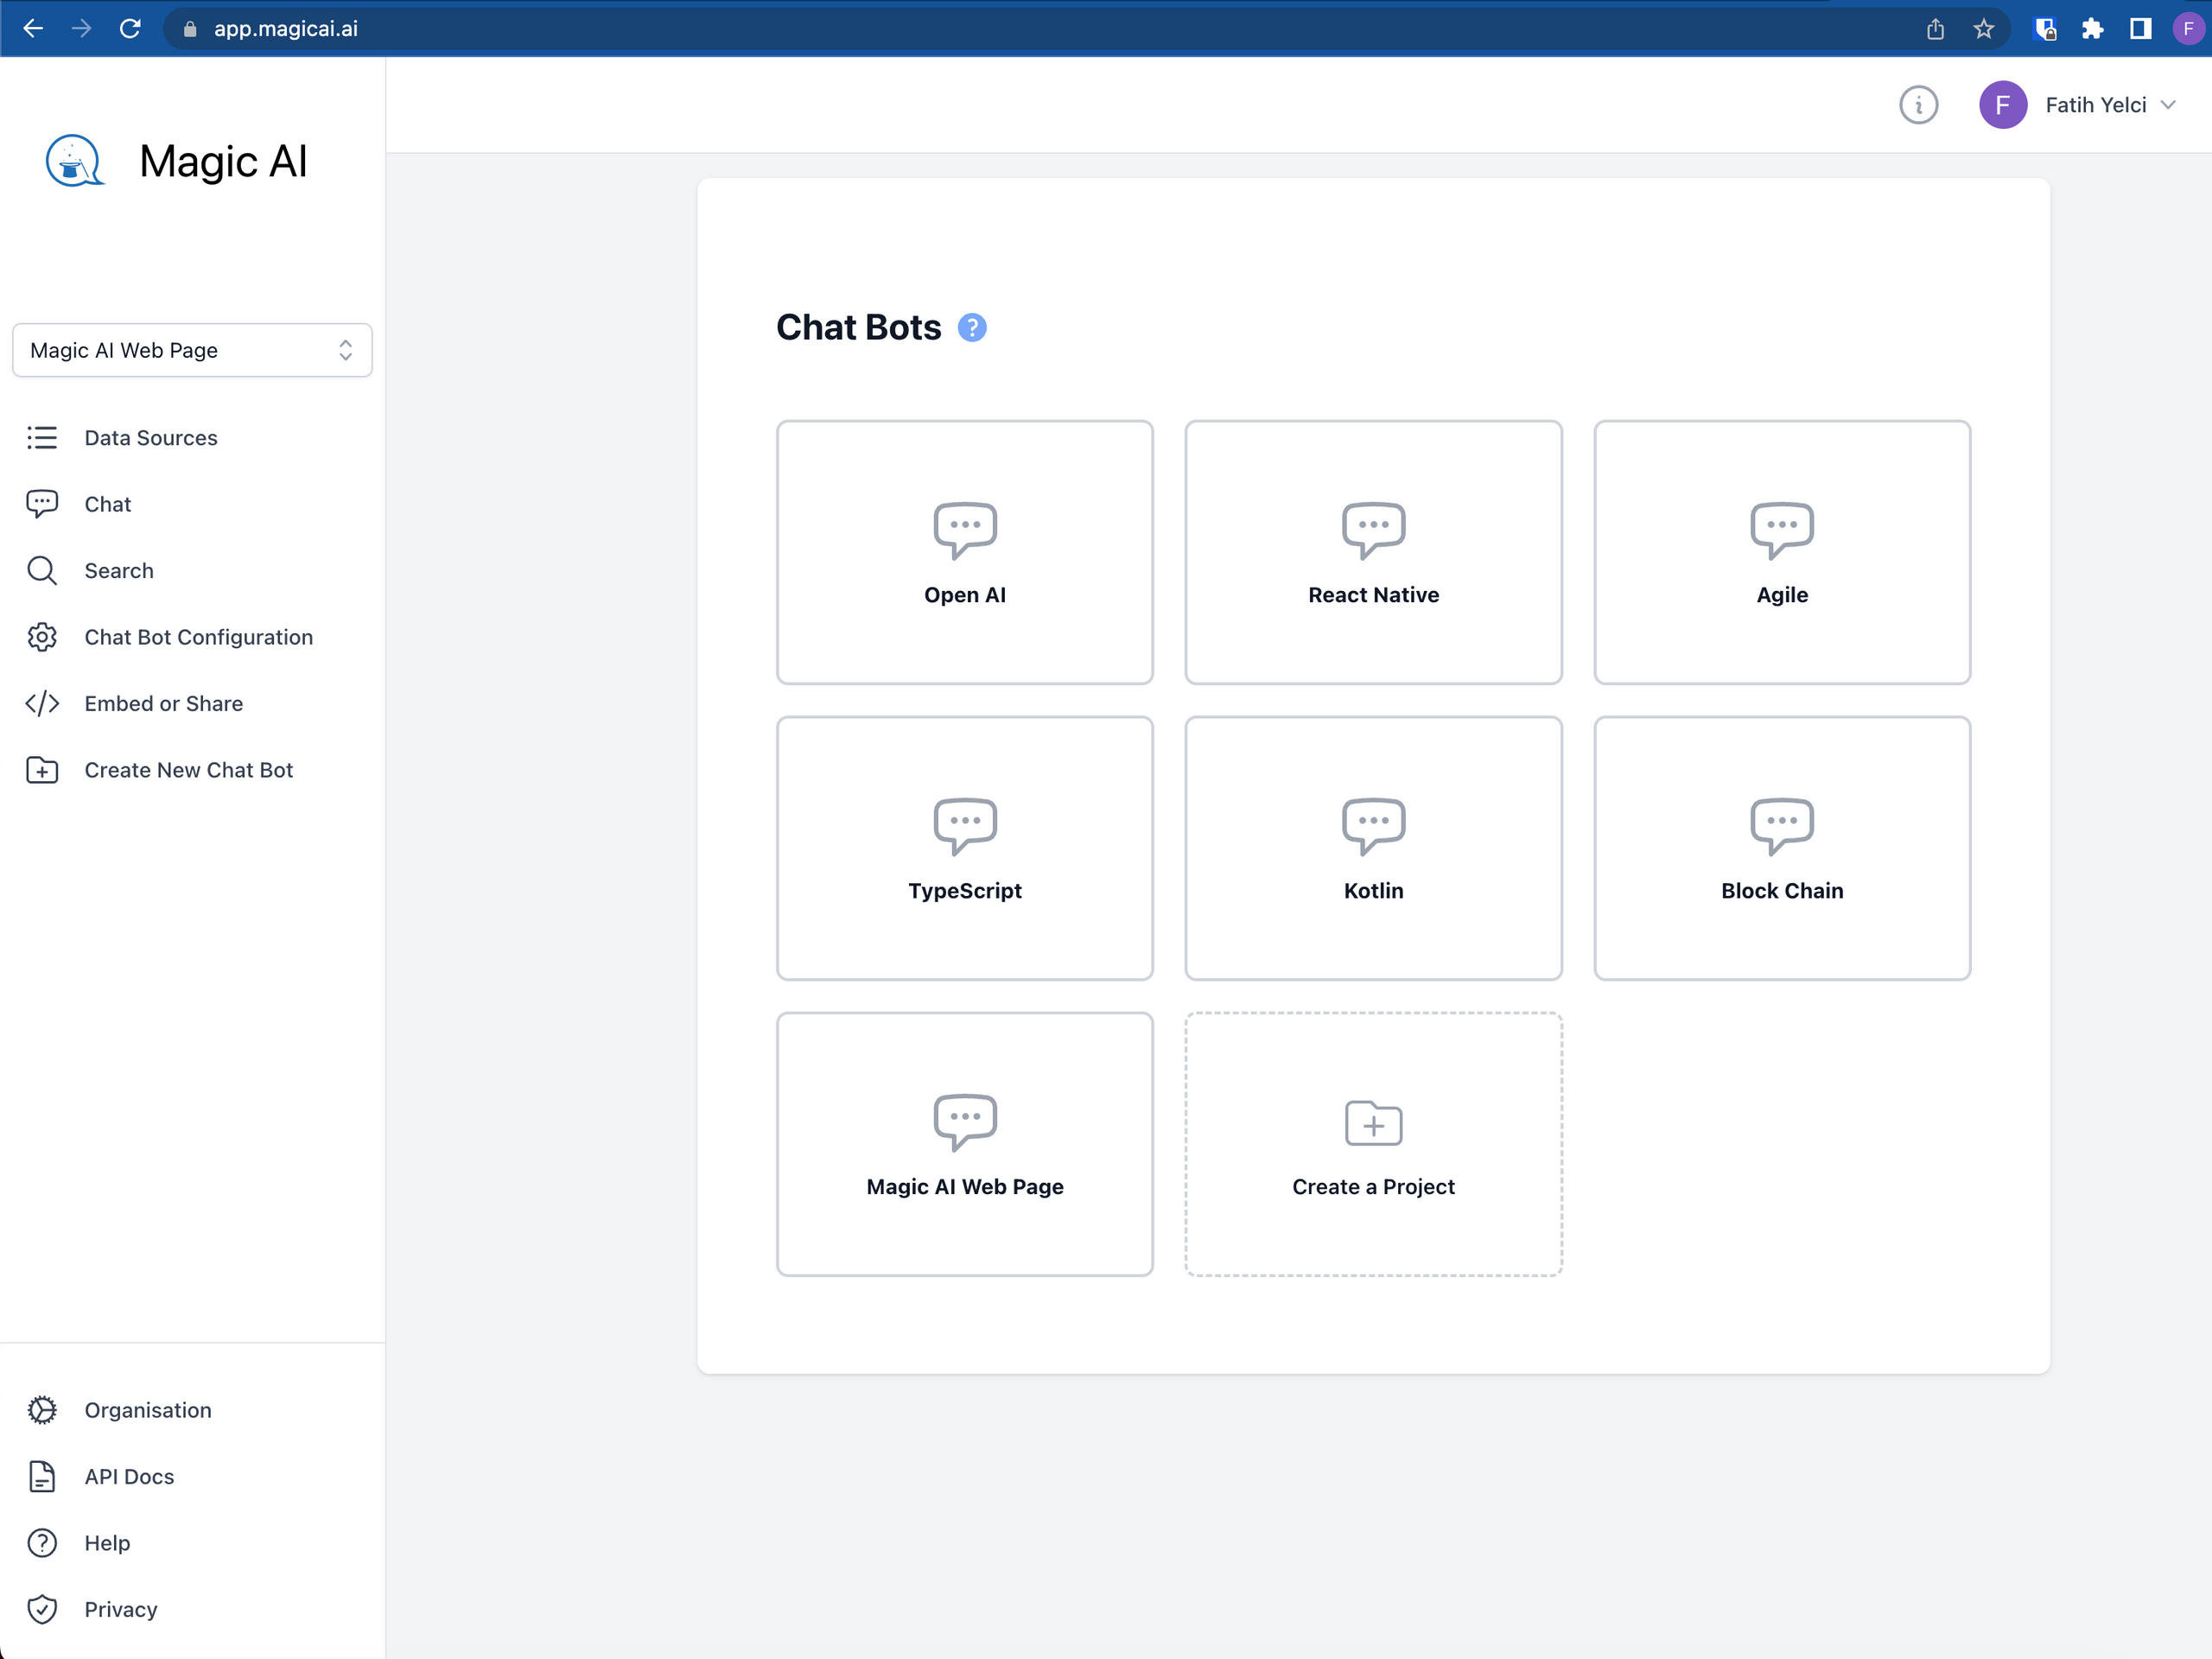Viewport: 2212px width, 1659px height.
Task: Open Data Sources list icon
Action: [42, 437]
